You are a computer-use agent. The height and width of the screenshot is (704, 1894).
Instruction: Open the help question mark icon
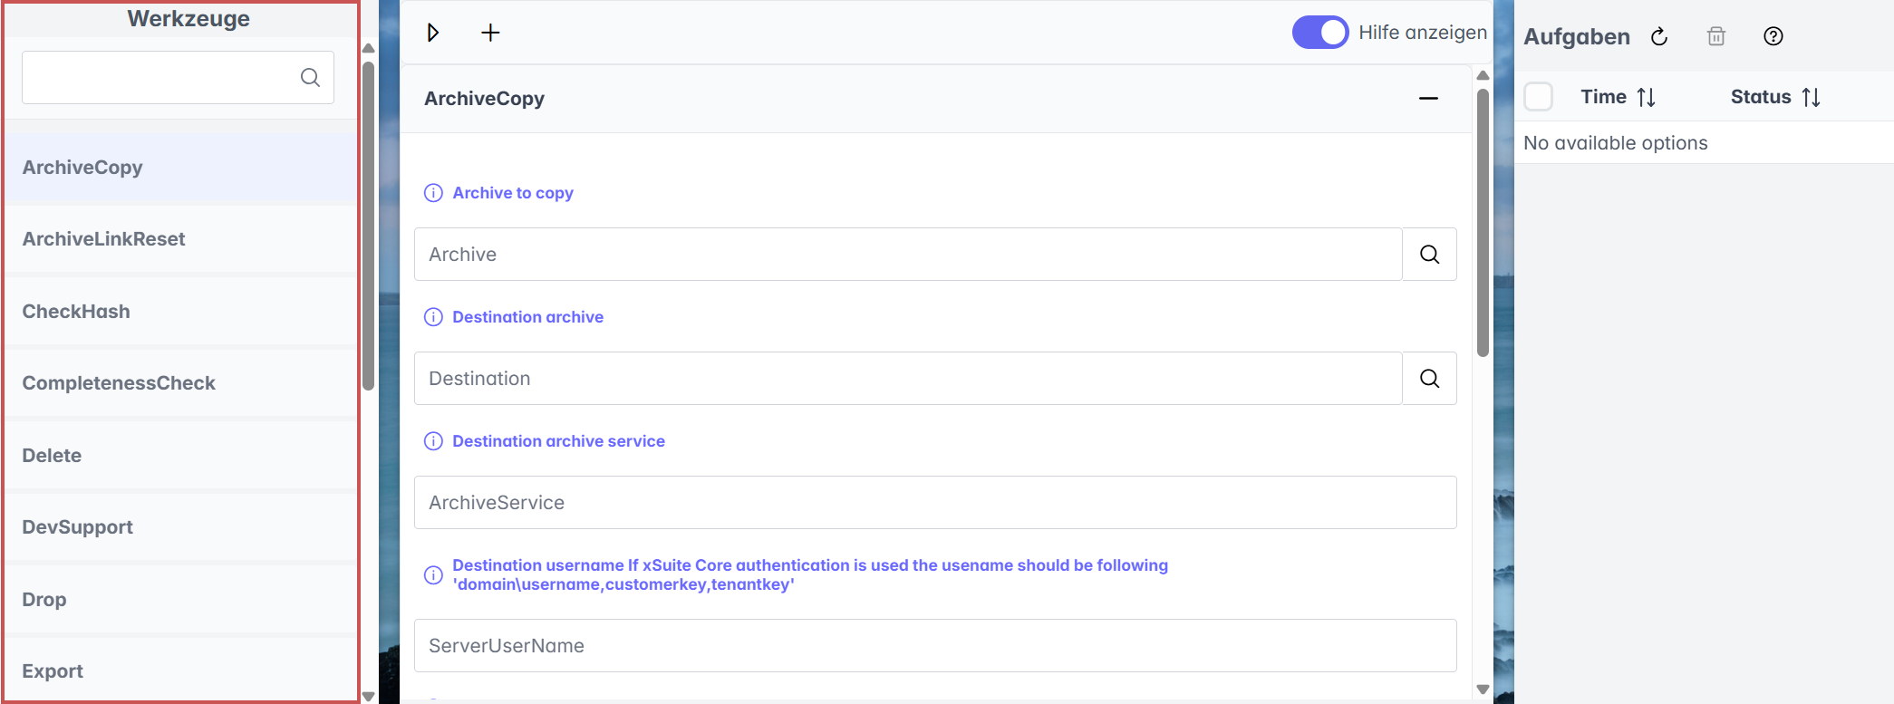pyautogui.click(x=1773, y=36)
